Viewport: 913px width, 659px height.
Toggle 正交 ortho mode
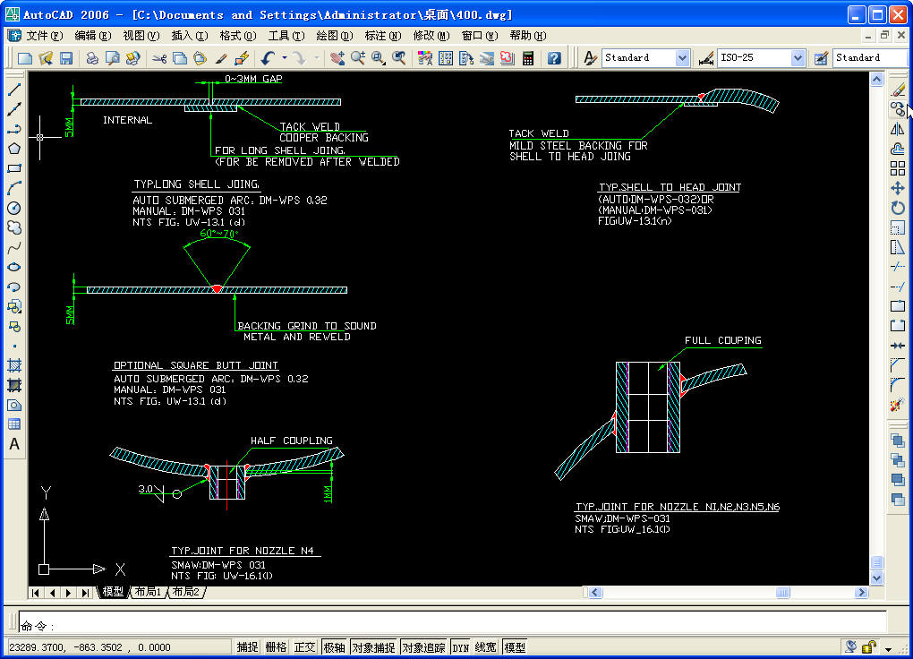coord(304,647)
